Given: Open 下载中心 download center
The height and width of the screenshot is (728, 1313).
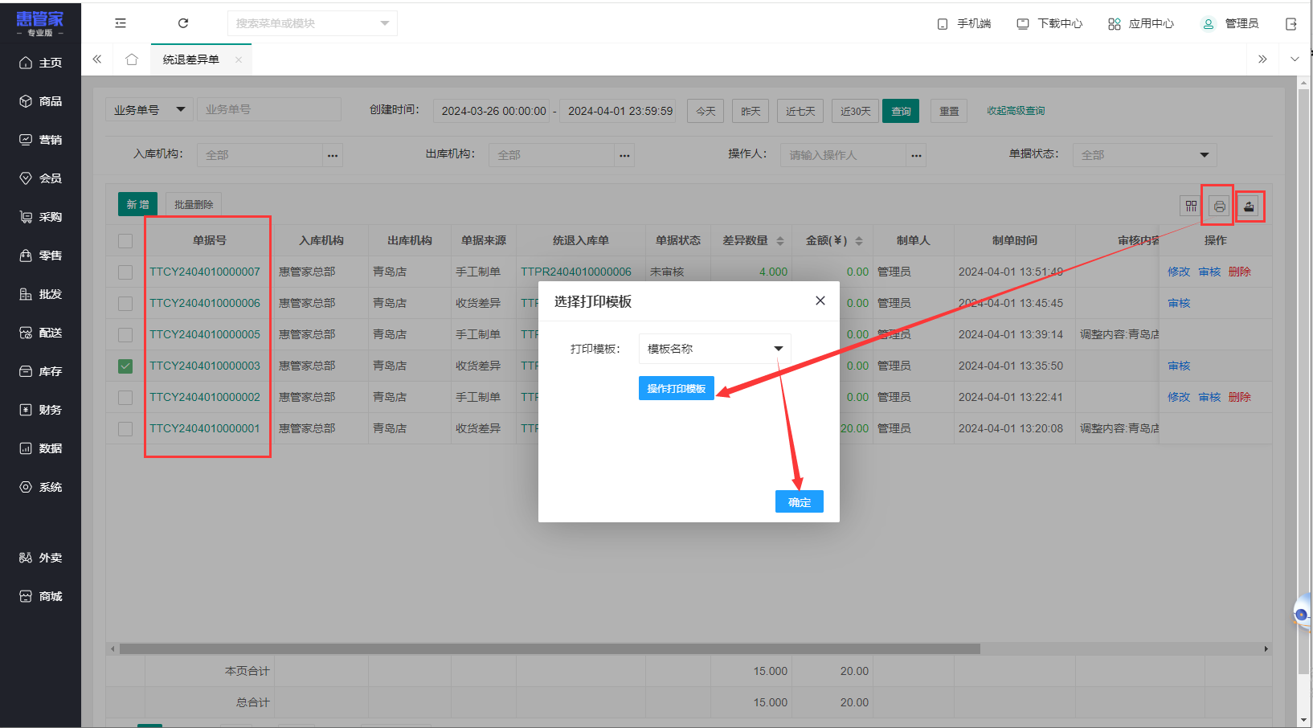Looking at the screenshot, I should click(1049, 24).
